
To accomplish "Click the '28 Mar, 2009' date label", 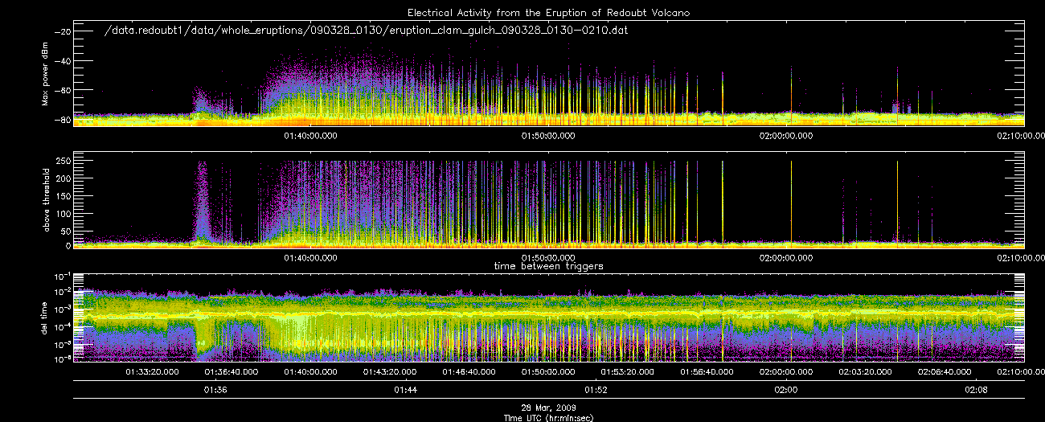I will click(x=548, y=409).
